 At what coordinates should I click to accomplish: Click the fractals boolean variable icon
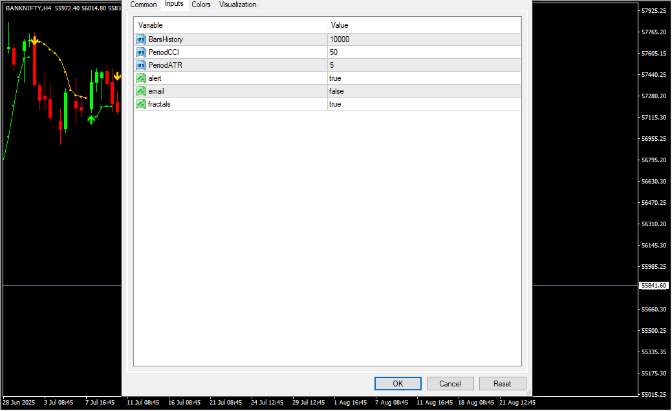[x=140, y=104]
